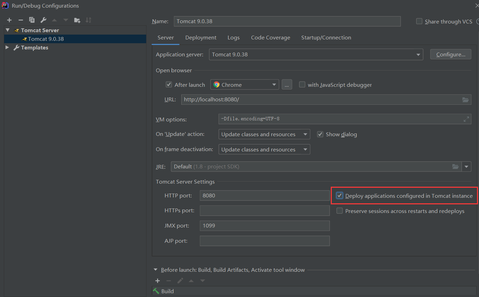Screen dimensions: 479x297
Task: Enable Preserve sessions across restarts and redeploys
Action: tap(339, 211)
